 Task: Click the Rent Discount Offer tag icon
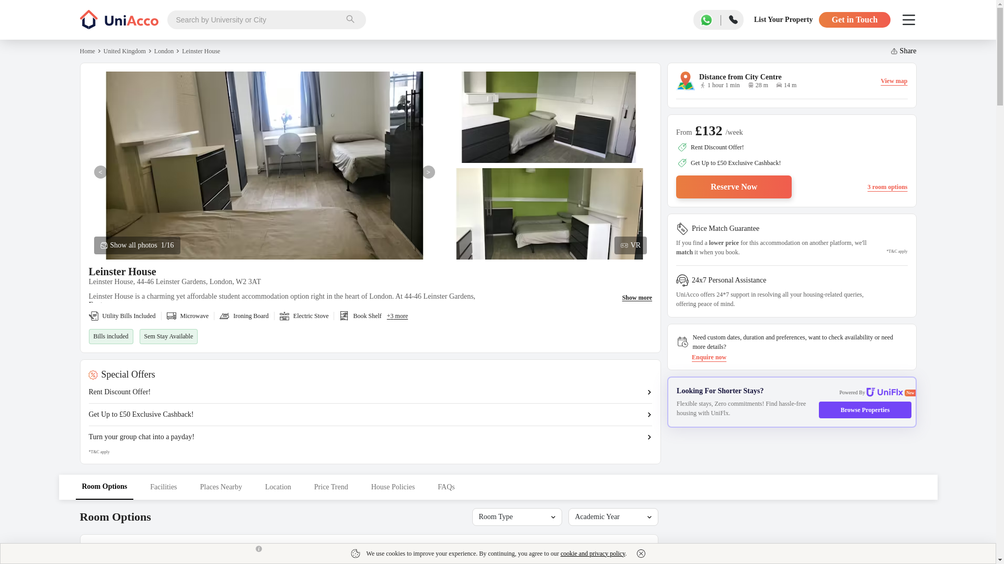tap(682, 147)
